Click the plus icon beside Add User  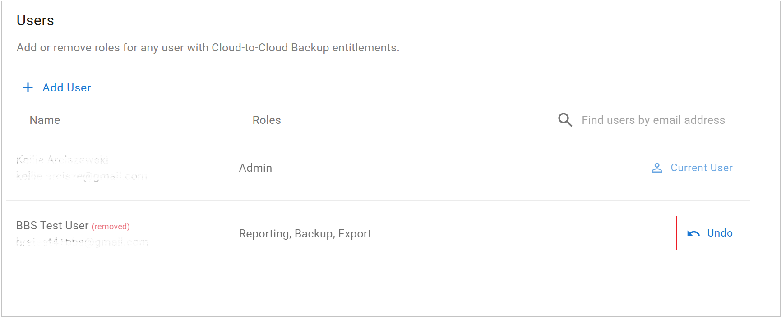28,87
